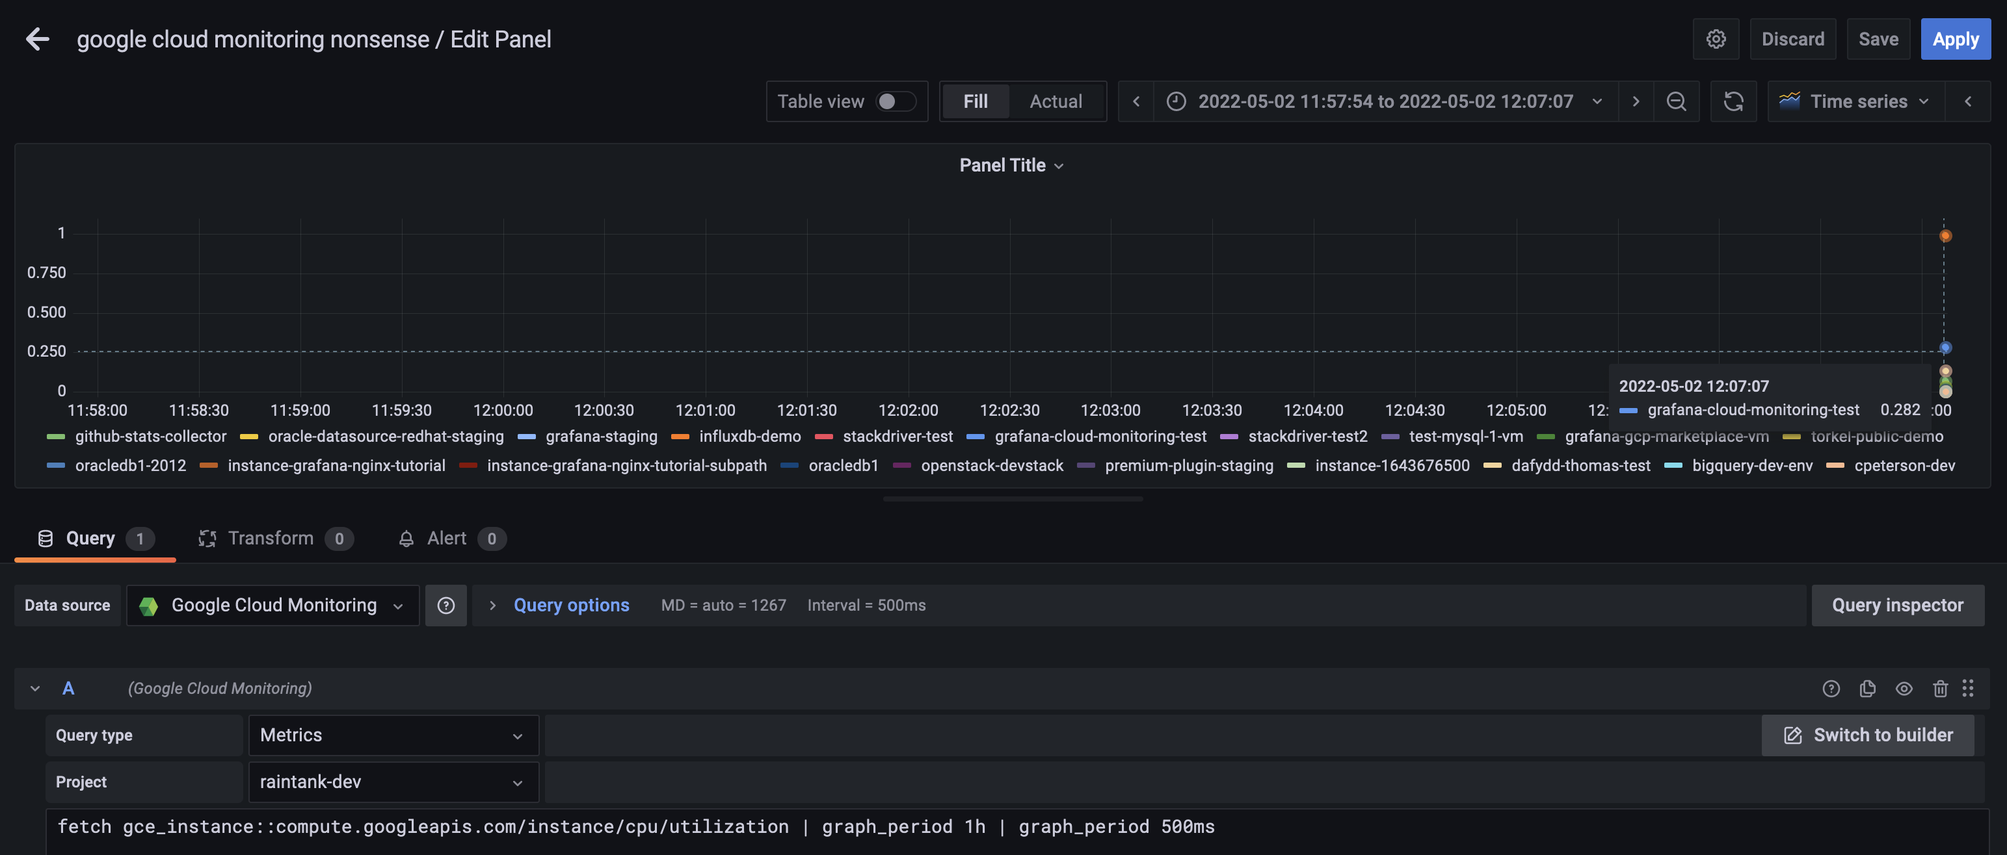Open the Time series visualization dropdown
The image size is (2007, 855).
pyautogui.click(x=1854, y=101)
